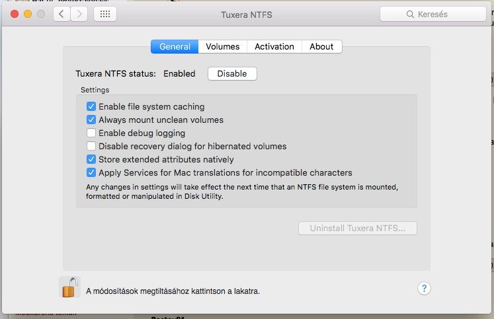Click the Settings group label

[x=95, y=90]
